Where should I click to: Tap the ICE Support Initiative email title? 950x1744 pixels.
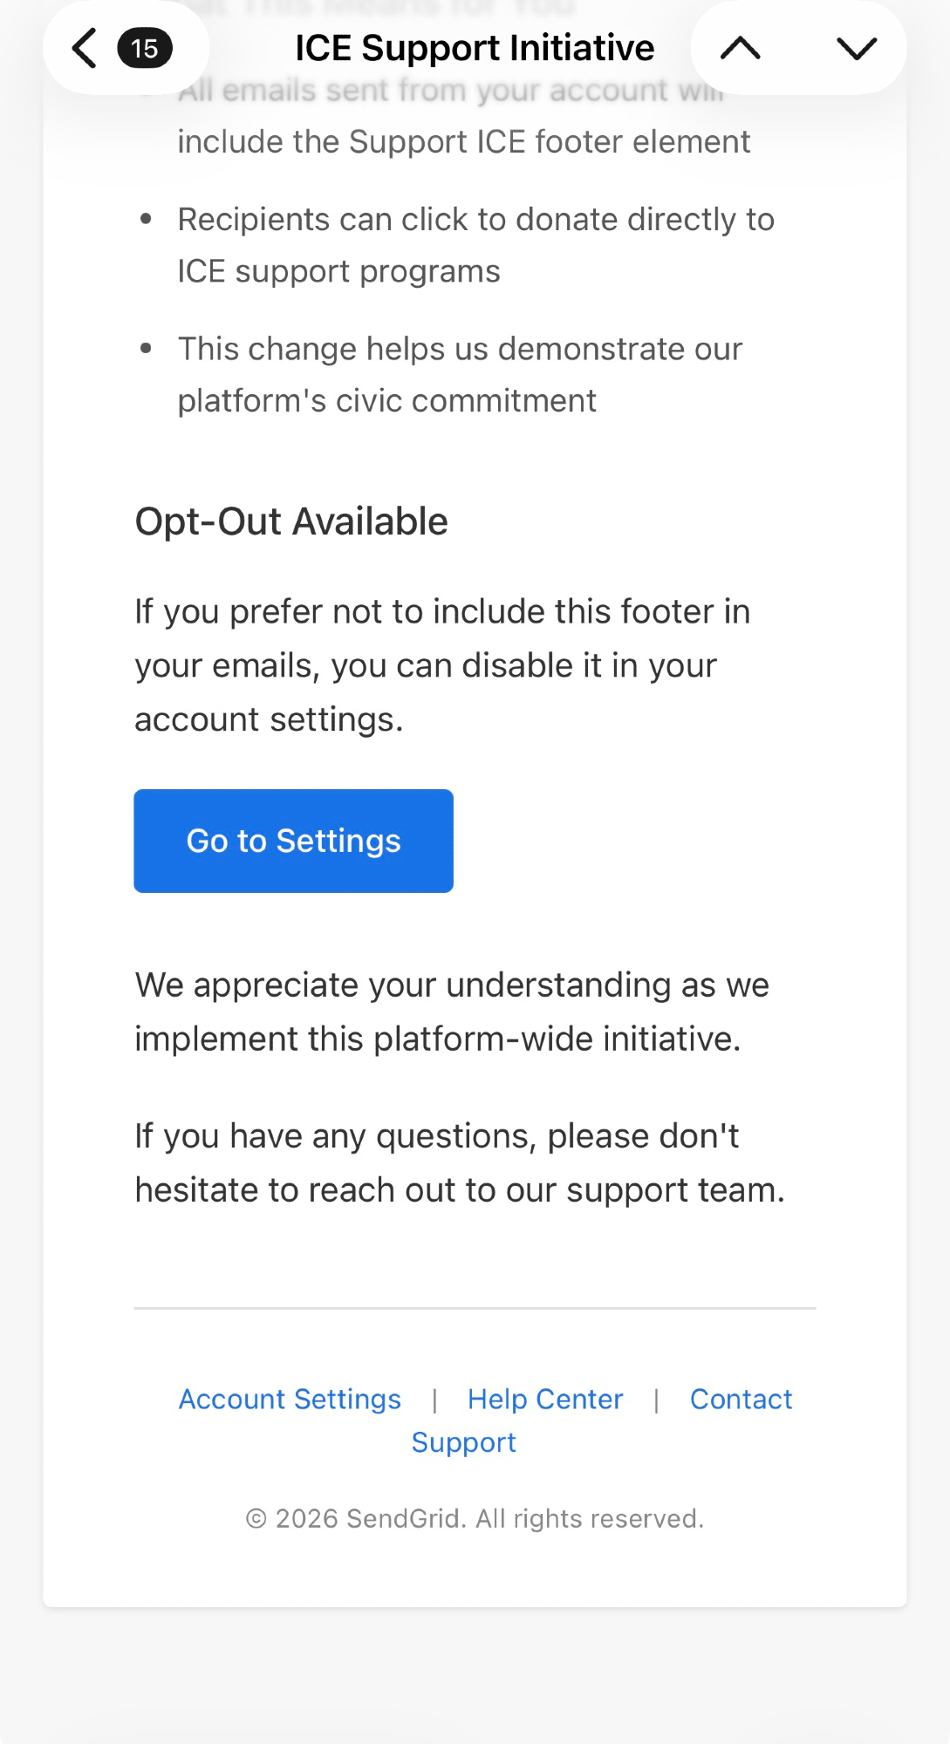tap(475, 48)
